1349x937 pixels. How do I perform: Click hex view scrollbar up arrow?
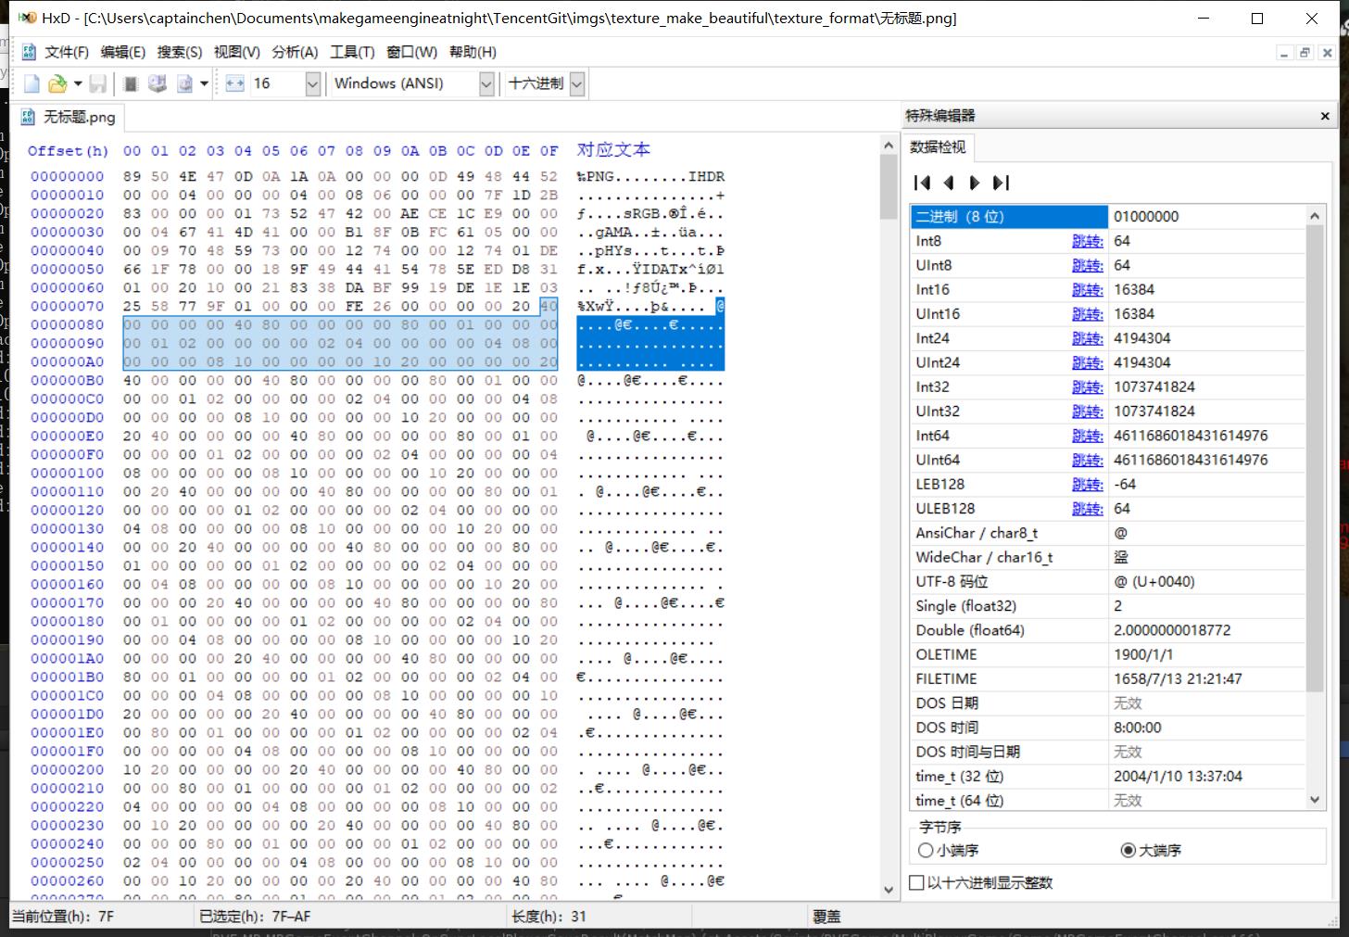(889, 146)
